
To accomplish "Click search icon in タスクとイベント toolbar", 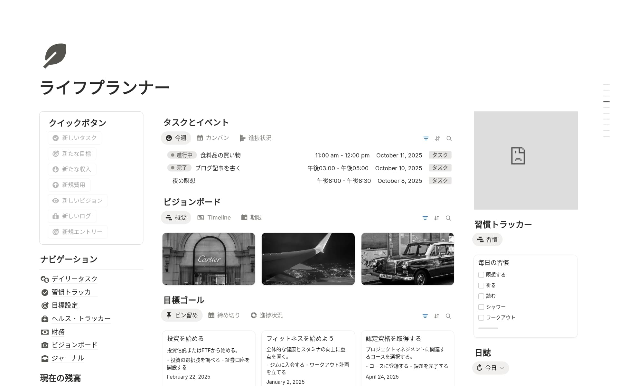I will click(x=449, y=138).
